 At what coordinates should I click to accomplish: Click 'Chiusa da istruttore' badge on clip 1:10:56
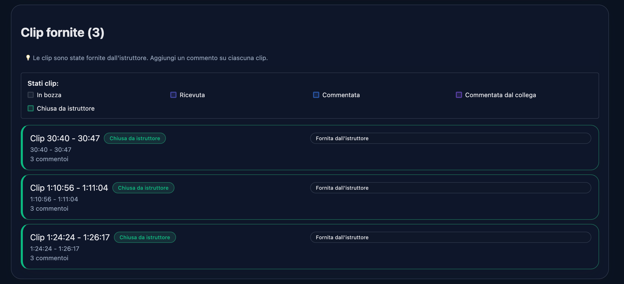(x=143, y=188)
